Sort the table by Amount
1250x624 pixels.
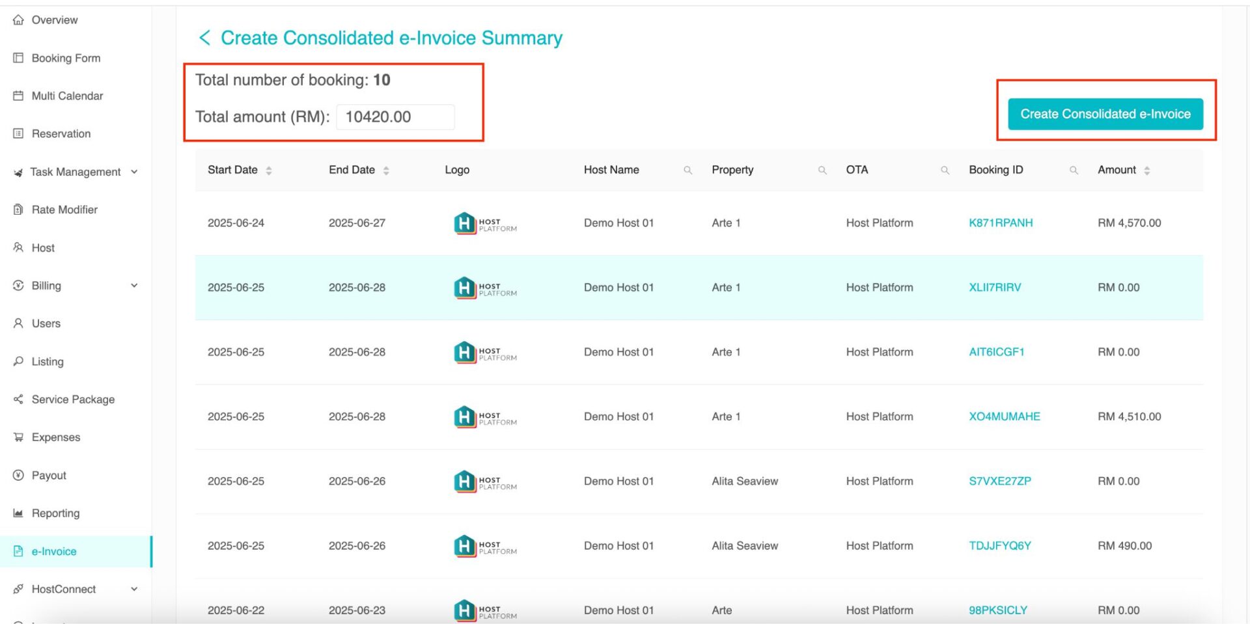[x=1147, y=170]
